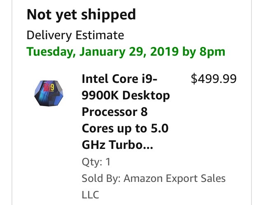Open the Intel Core i9-9900K product title link
This screenshot has width=263, height=205.
126,112
